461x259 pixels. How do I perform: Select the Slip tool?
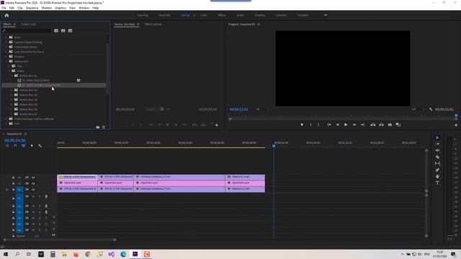[x=437, y=163]
